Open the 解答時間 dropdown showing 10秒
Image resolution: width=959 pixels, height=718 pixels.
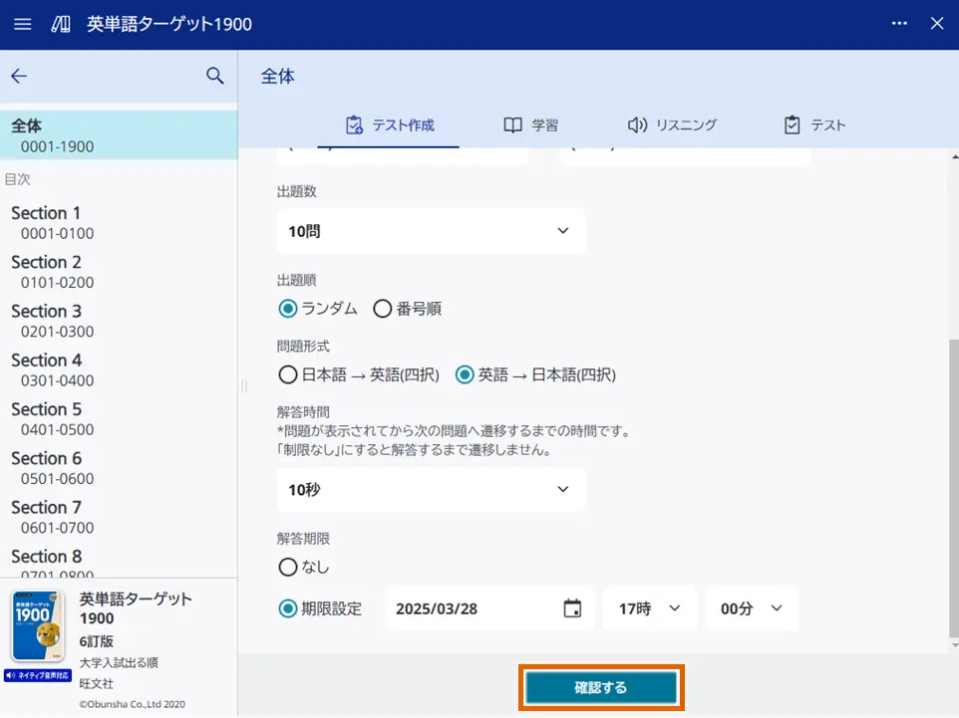[x=431, y=489]
